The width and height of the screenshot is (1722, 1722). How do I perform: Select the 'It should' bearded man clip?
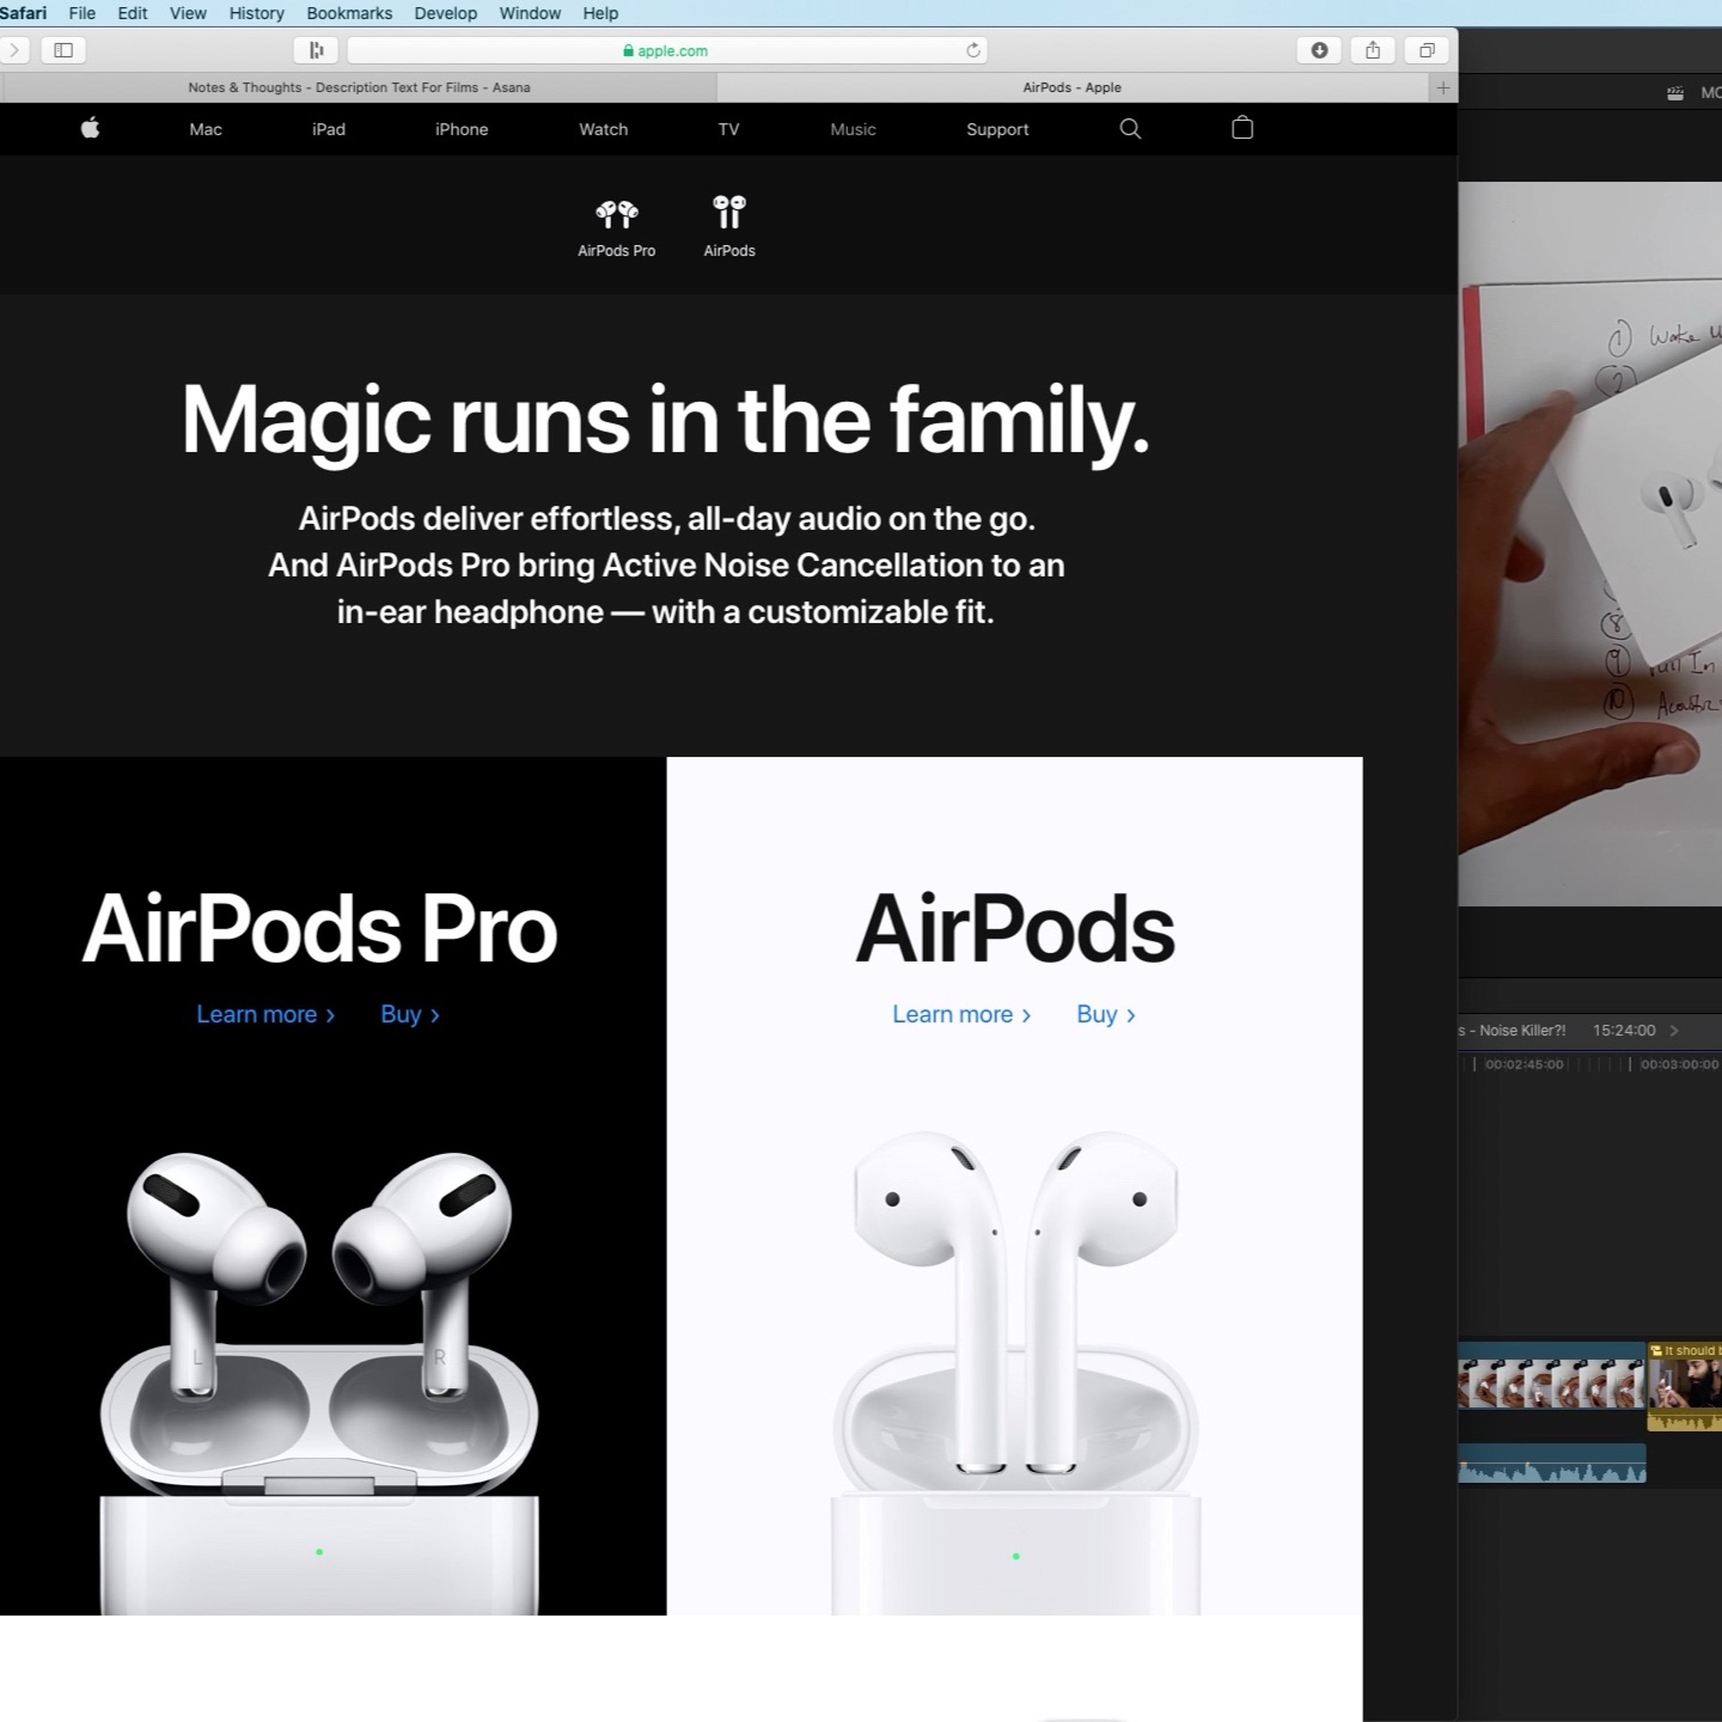tap(1685, 1386)
